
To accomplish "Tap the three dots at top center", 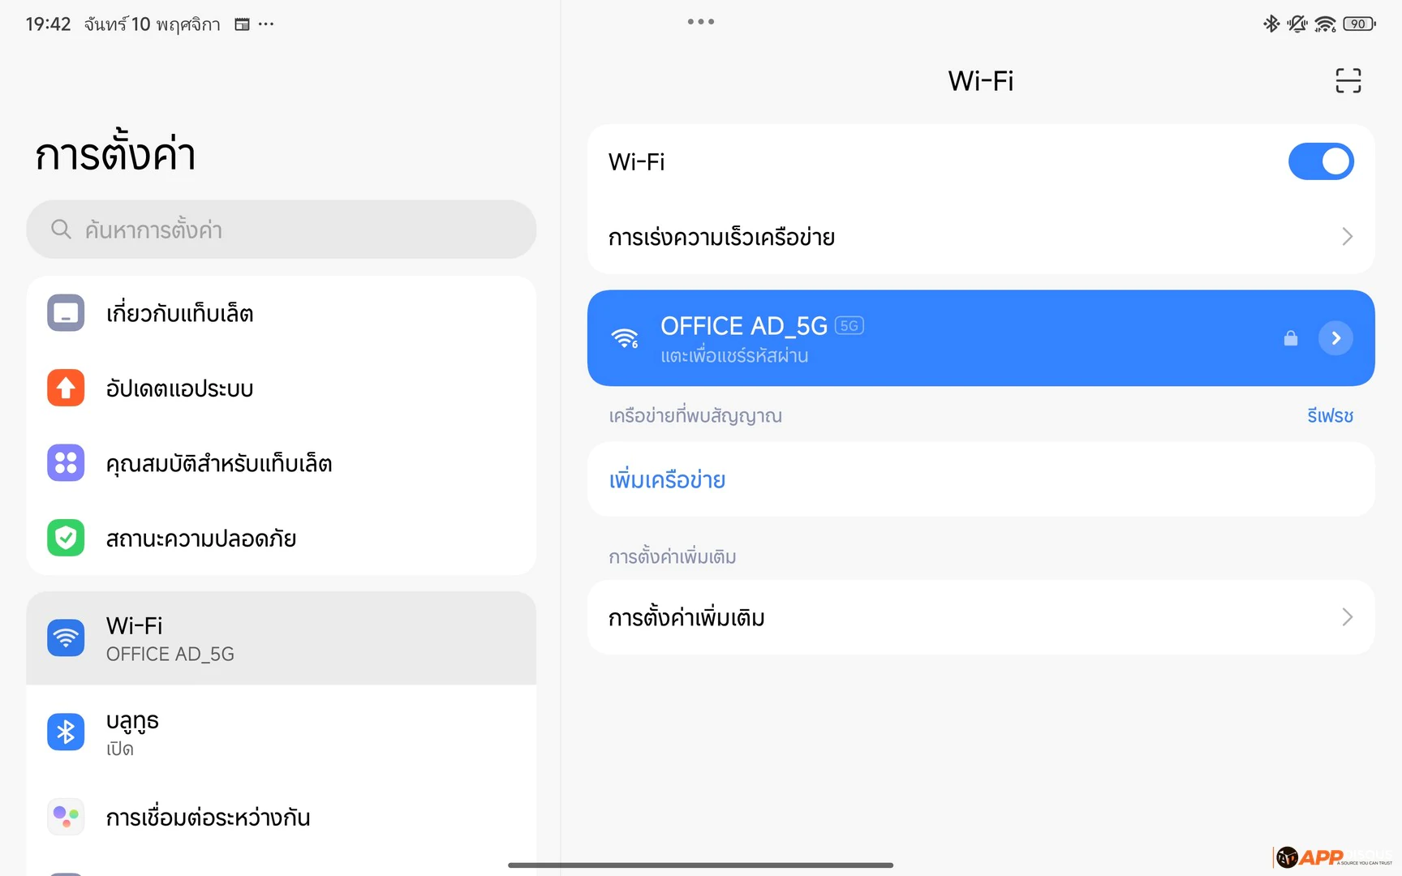I will tap(700, 22).
